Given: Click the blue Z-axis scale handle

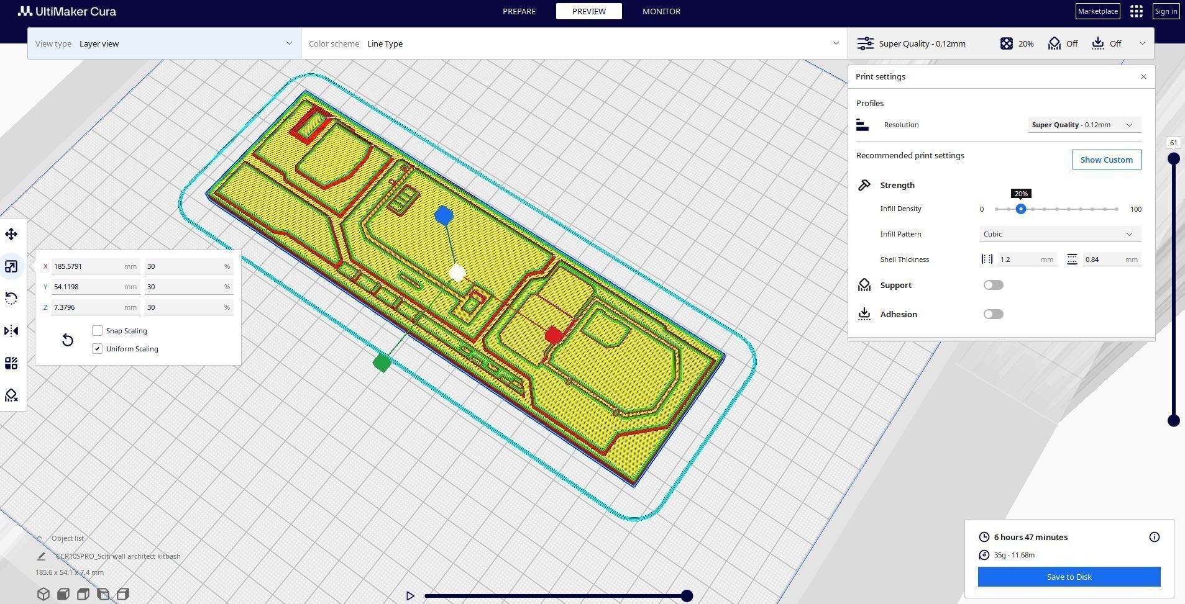Looking at the screenshot, I should pos(444,215).
